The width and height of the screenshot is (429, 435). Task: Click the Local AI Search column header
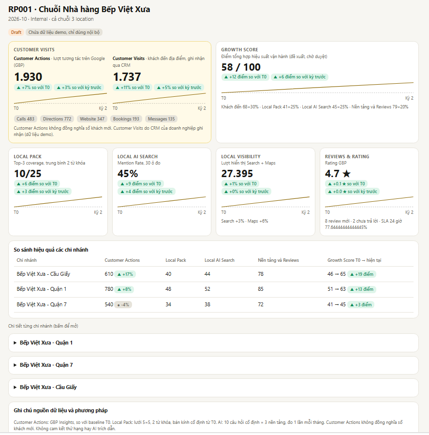coord(220,260)
